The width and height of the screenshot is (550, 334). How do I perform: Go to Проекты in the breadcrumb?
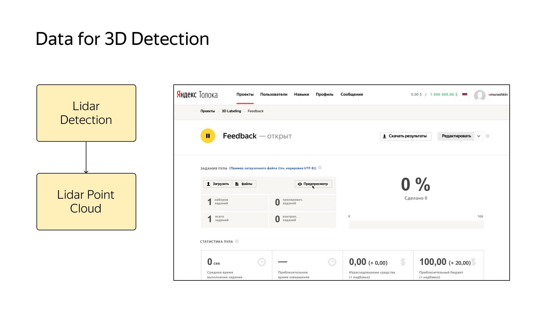(208, 111)
